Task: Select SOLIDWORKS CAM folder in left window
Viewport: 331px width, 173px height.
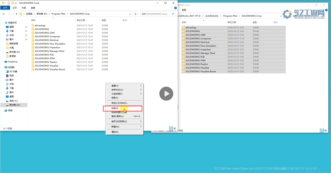Action: pos(45,33)
